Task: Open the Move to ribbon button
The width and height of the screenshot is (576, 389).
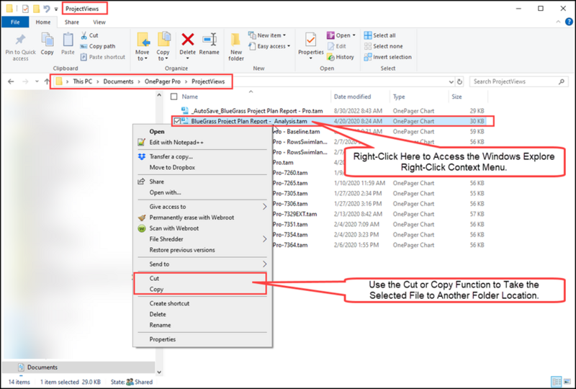Action: point(142,46)
